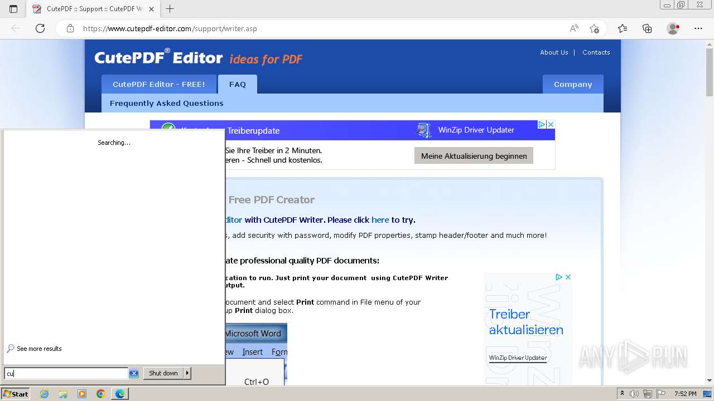Image resolution: width=714 pixels, height=401 pixels.
Task: Click the Start menu search field
Action: coord(66,374)
